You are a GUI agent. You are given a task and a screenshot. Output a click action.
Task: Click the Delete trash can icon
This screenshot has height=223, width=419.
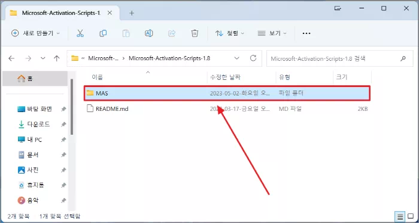195,33
